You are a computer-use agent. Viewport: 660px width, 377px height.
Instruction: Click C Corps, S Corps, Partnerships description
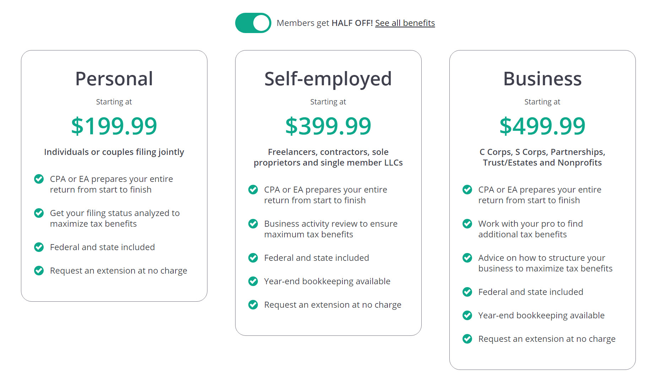(x=542, y=157)
